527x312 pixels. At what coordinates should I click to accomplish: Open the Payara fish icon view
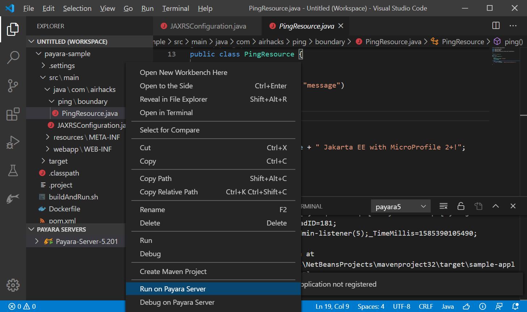pos(13,198)
